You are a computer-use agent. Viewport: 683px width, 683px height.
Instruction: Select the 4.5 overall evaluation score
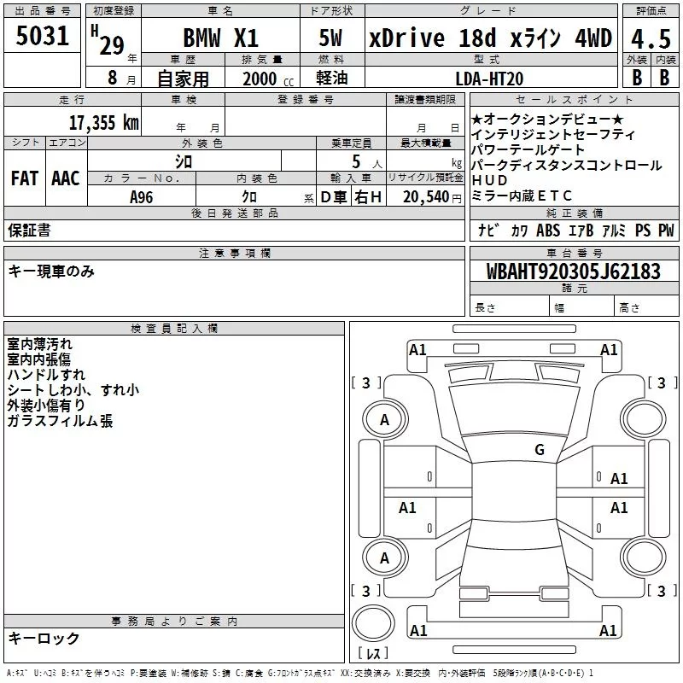click(x=649, y=38)
